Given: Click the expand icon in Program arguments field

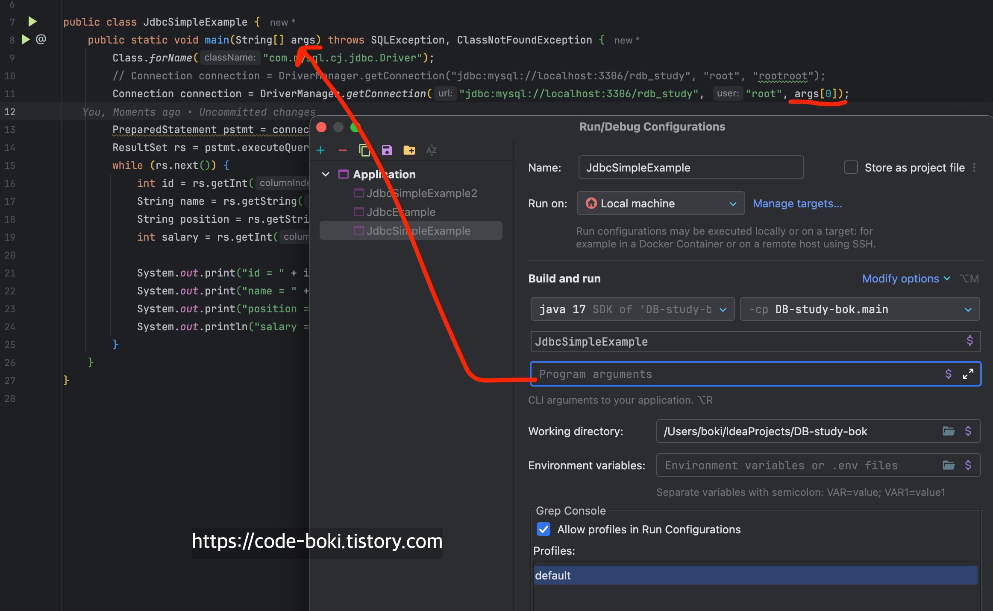Looking at the screenshot, I should [968, 374].
